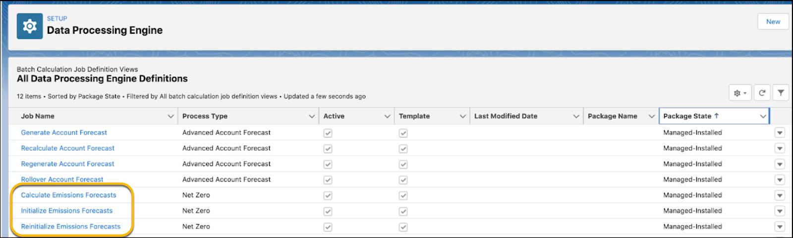Open Active column menu chevron

pos(387,116)
